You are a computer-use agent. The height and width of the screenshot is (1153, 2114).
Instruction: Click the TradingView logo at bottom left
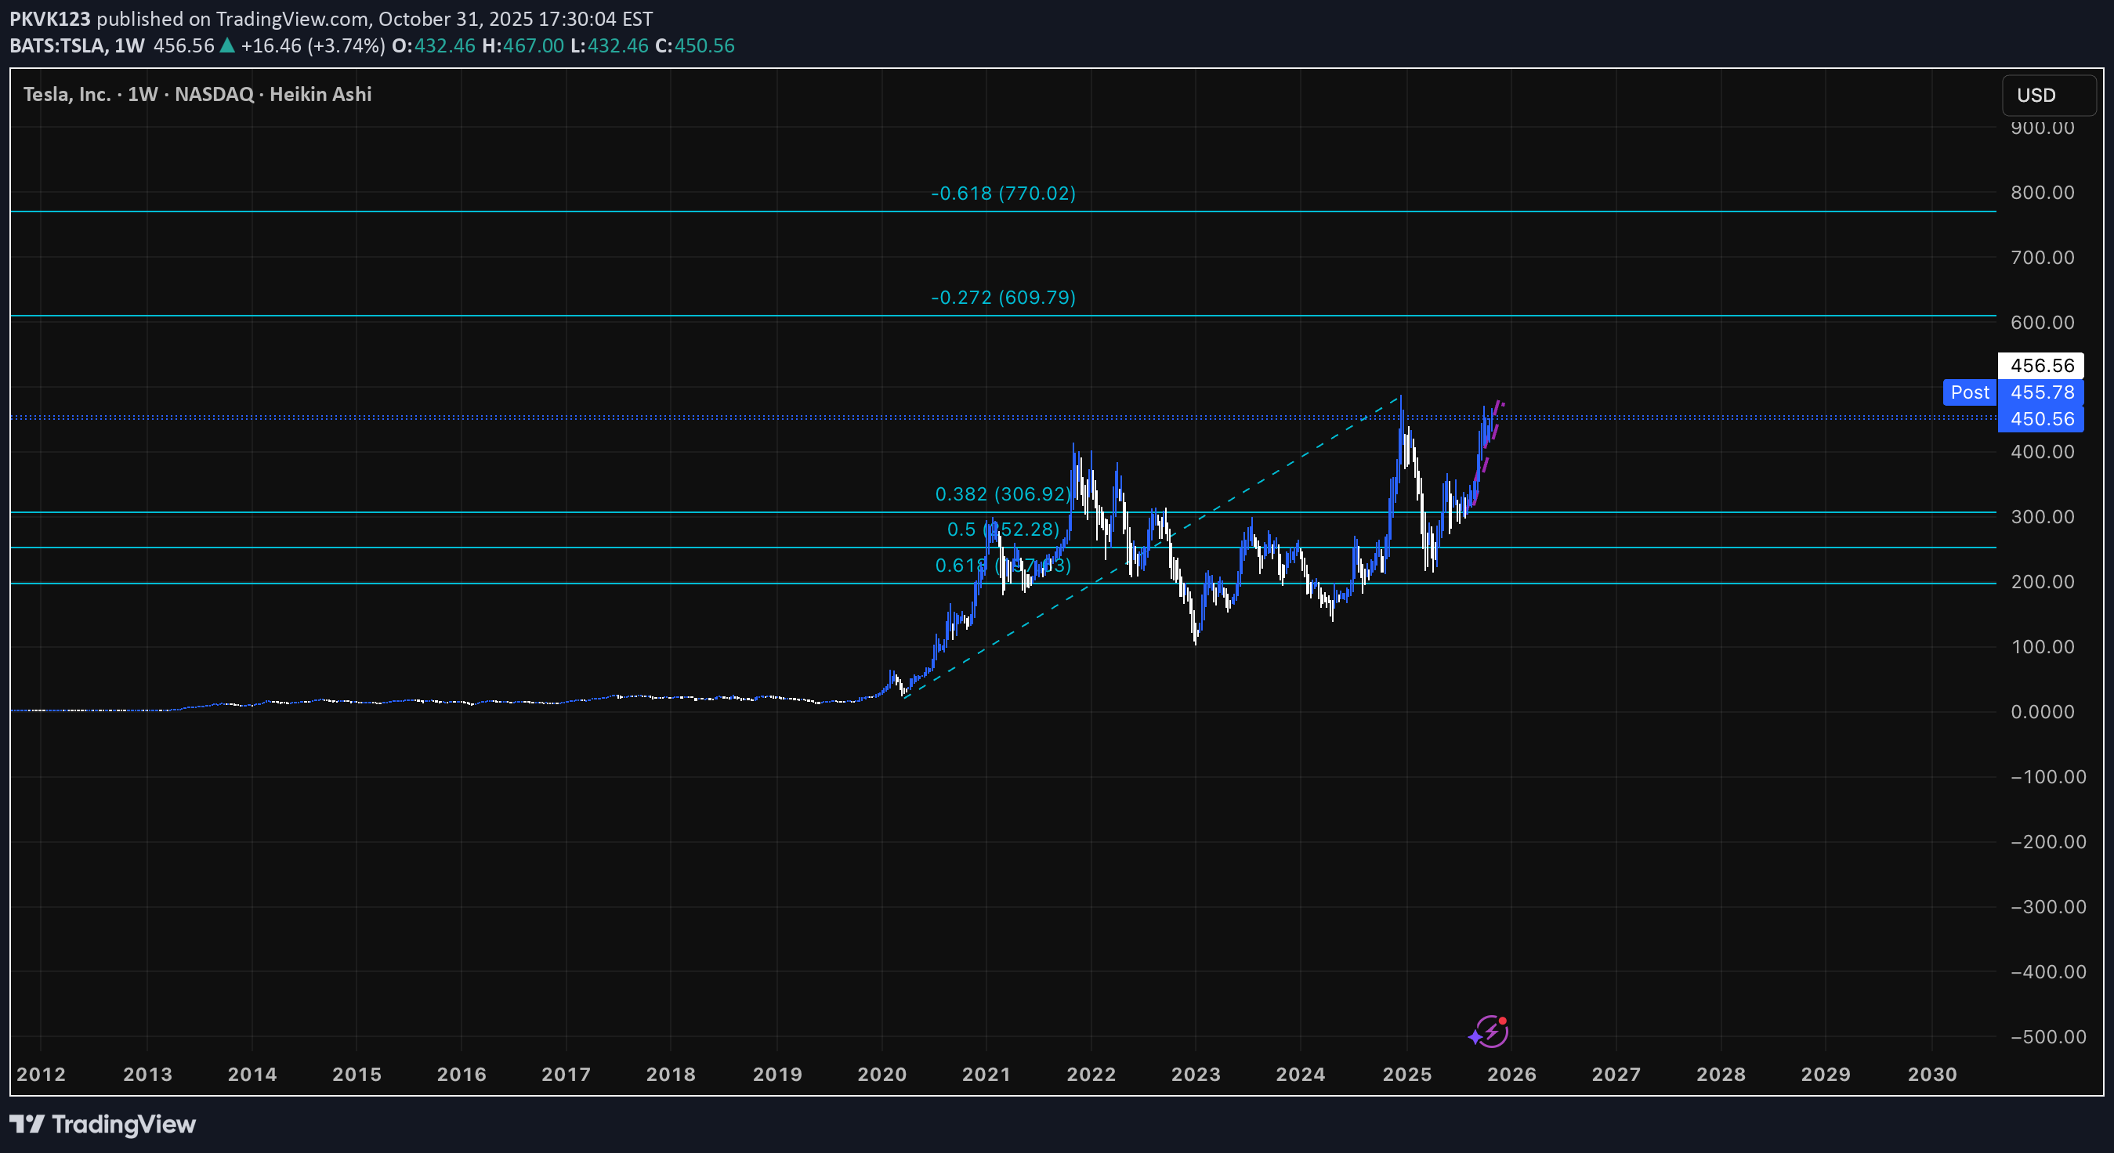tap(103, 1123)
